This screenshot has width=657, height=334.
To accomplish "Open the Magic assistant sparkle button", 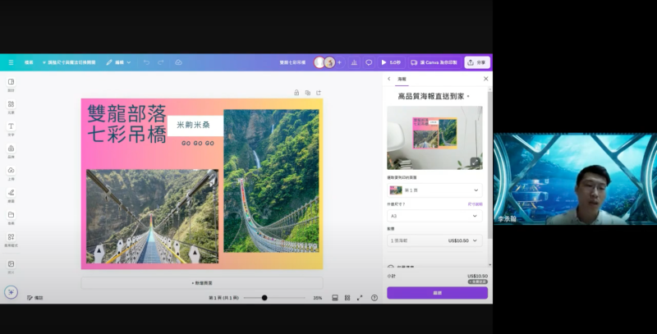I will [11, 292].
